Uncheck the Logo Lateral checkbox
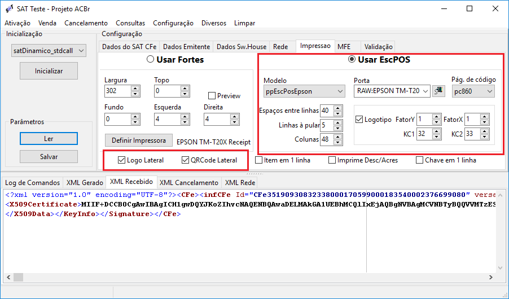The height and width of the screenshot is (299, 509). click(121, 160)
